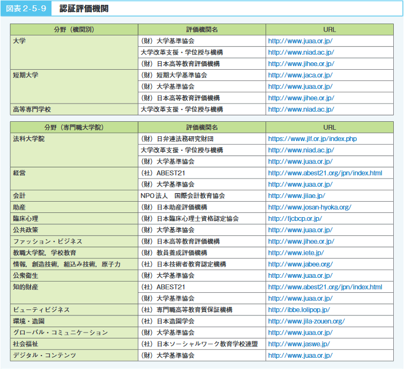Select the 法科大学院 category cell

coord(74,150)
